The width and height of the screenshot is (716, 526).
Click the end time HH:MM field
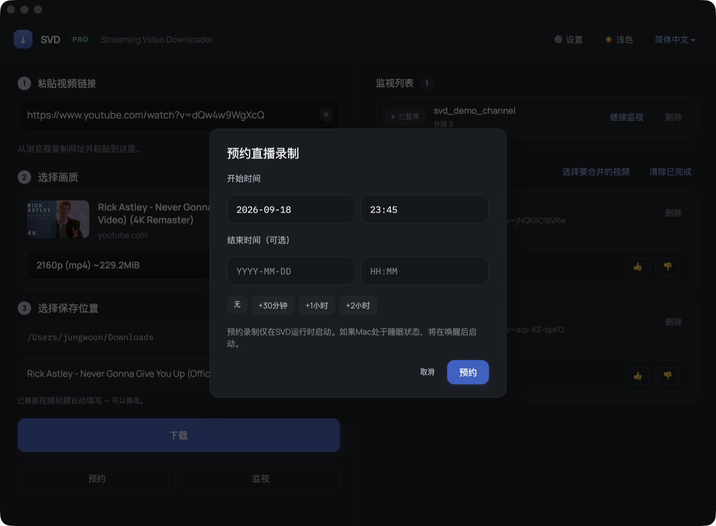pos(424,271)
